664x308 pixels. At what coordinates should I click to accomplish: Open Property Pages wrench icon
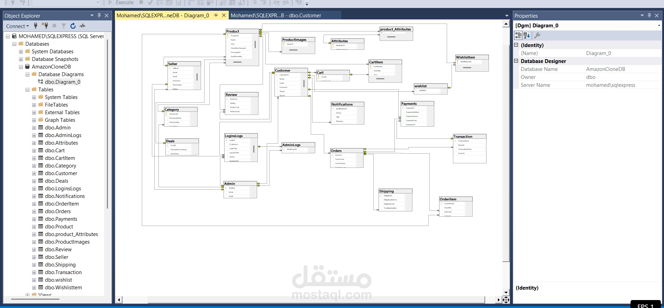click(x=537, y=35)
